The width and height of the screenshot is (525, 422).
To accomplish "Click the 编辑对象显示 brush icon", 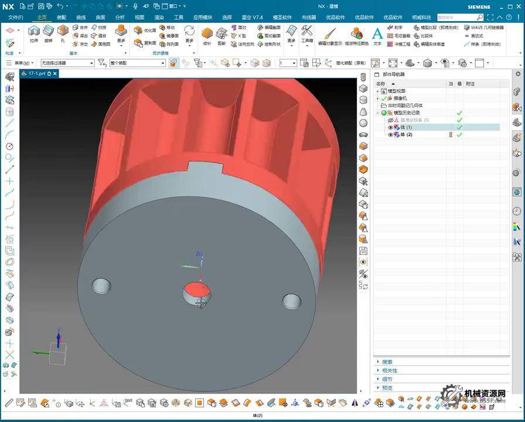I will [330, 33].
